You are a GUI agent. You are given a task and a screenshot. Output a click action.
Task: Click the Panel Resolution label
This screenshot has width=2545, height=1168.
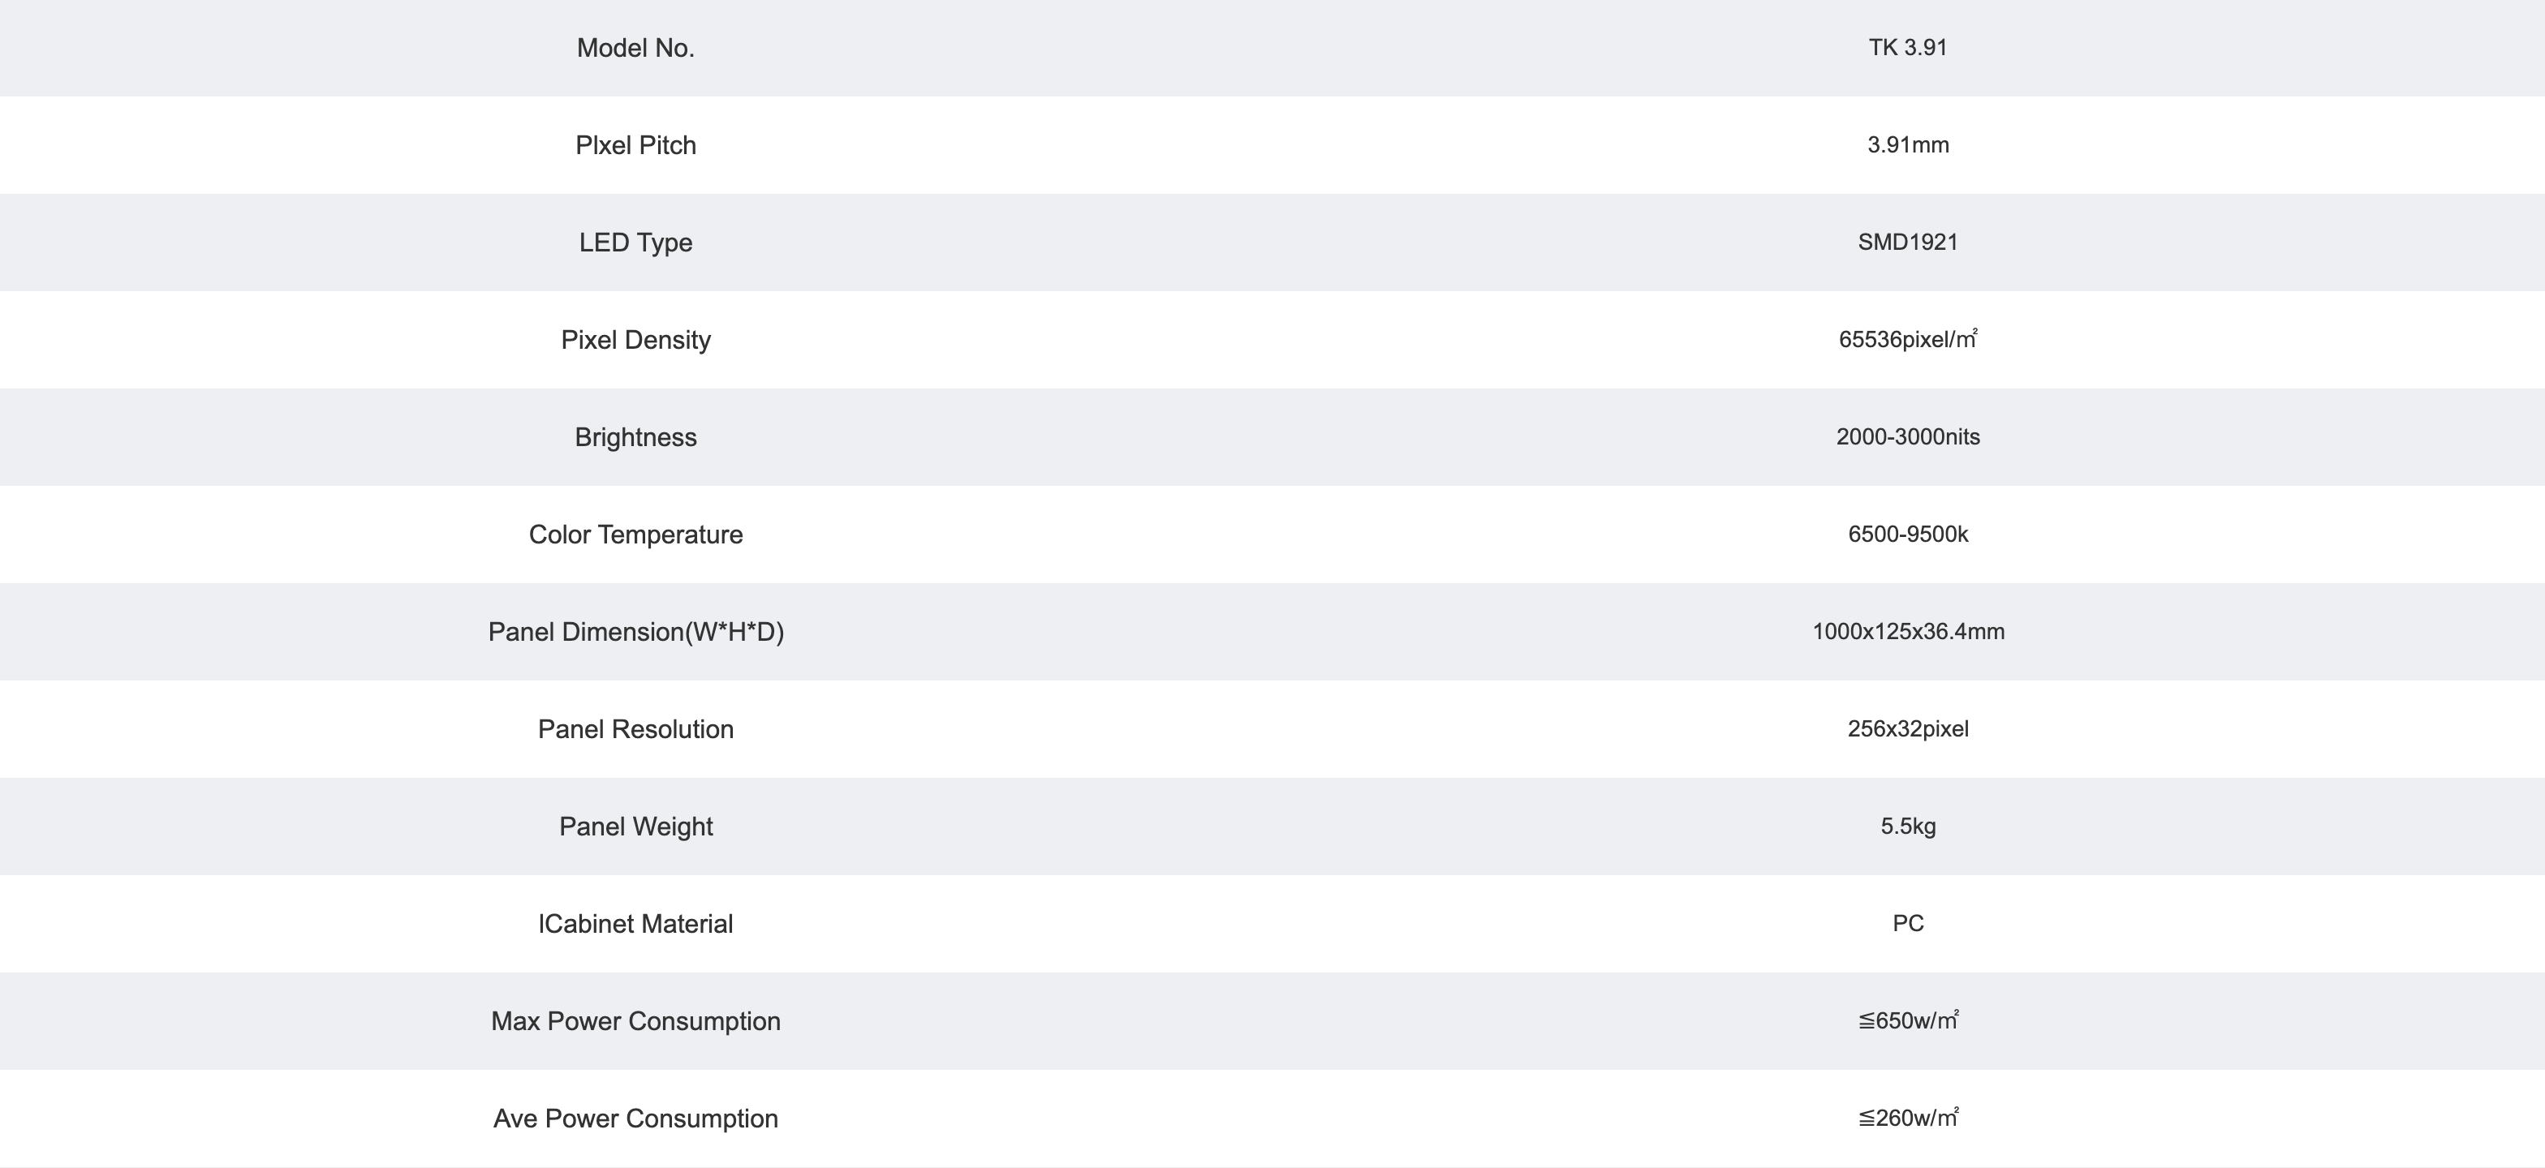[x=635, y=730]
